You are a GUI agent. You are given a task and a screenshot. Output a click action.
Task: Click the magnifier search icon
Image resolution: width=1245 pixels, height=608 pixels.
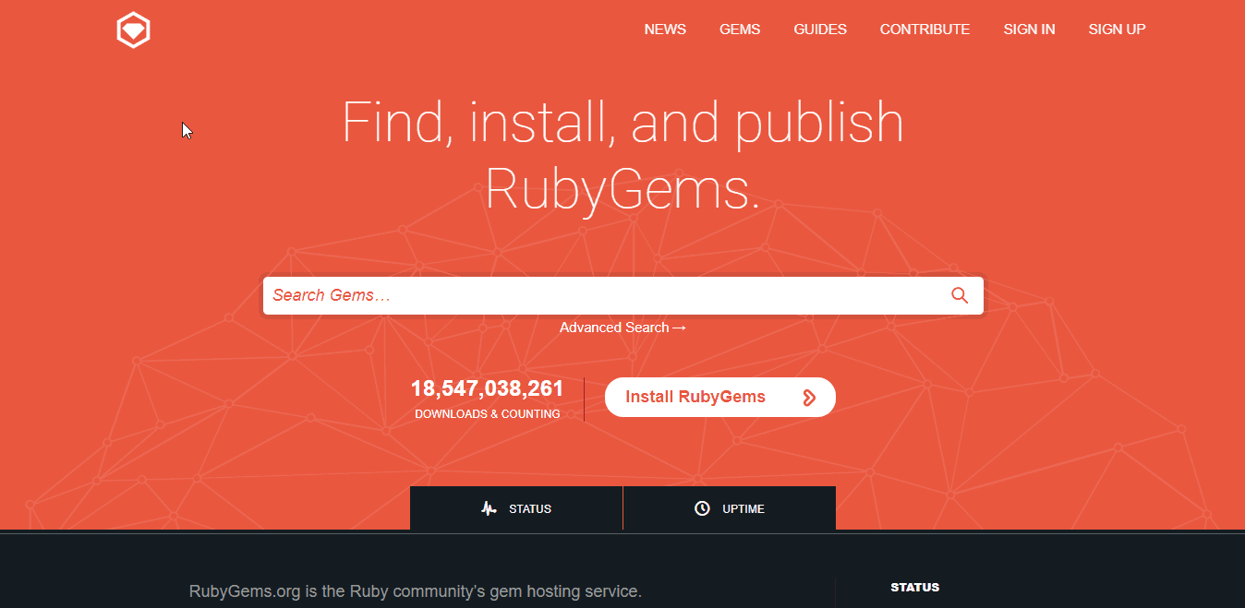(x=960, y=295)
